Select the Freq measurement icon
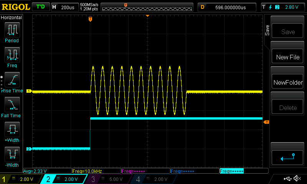Image resolution: width=307 pixels, height=184 pixels. point(12,55)
